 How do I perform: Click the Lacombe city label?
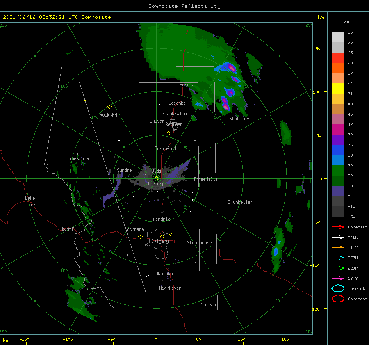point(177,103)
